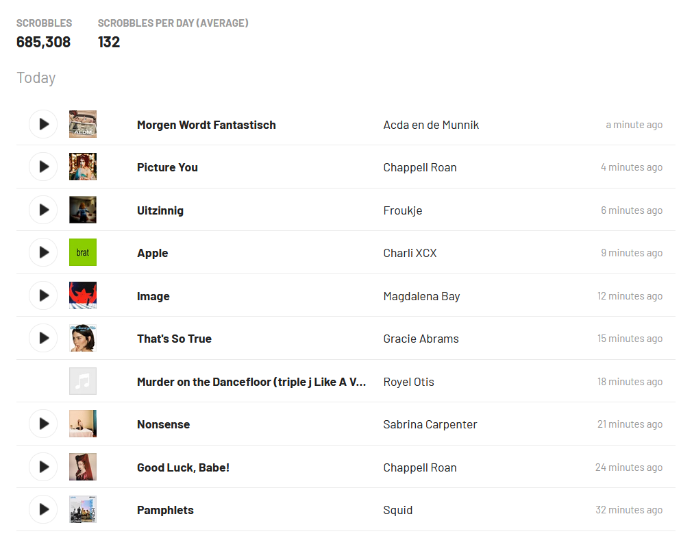
Task: Click placeholder cover for Murder on the Dancefloor
Action: (x=83, y=381)
